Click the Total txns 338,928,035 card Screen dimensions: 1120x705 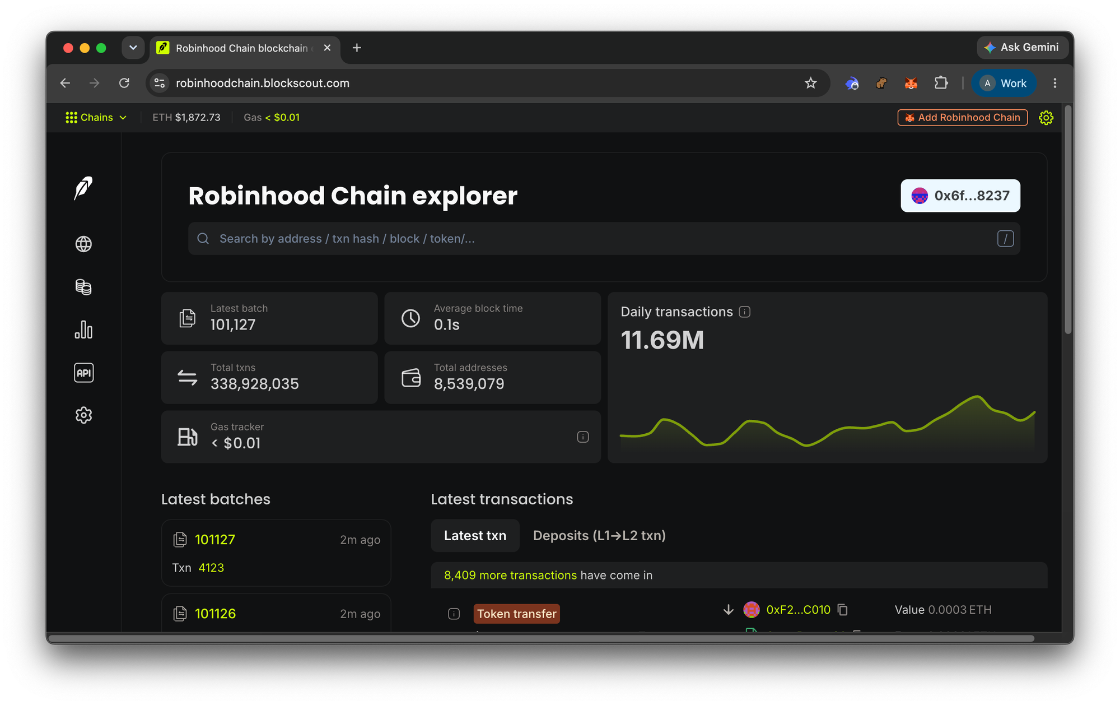(x=269, y=378)
